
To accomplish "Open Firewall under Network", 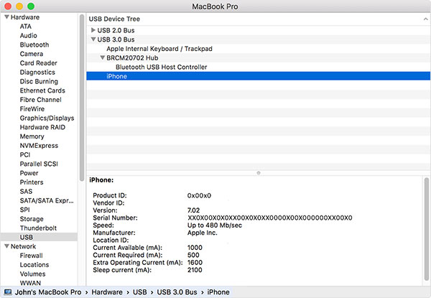I will [31, 256].
